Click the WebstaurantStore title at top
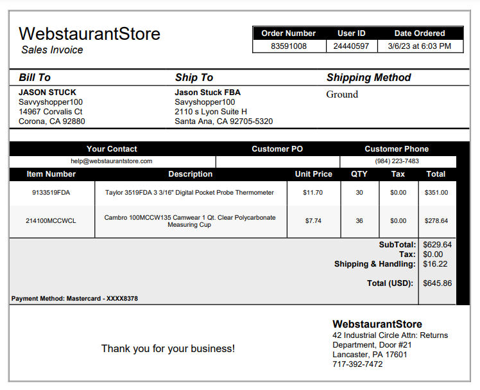This screenshot has width=480, height=390. pyautogui.click(x=89, y=33)
